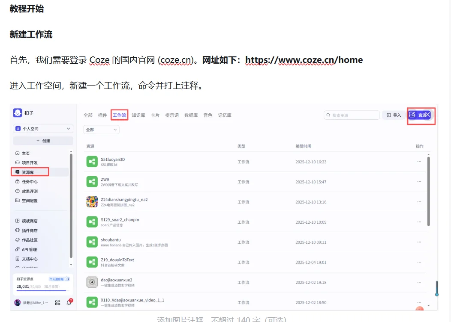This screenshot has height=322, width=451.
Task: Switch to the 音色 tab
Action: click(x=207, y=115)
